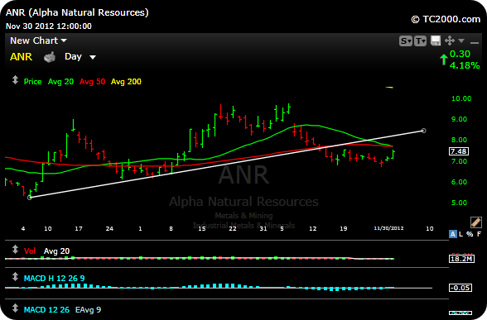Click the ANR ticker symbol
Screen dimensions: 487x320
tap(22, 57)
